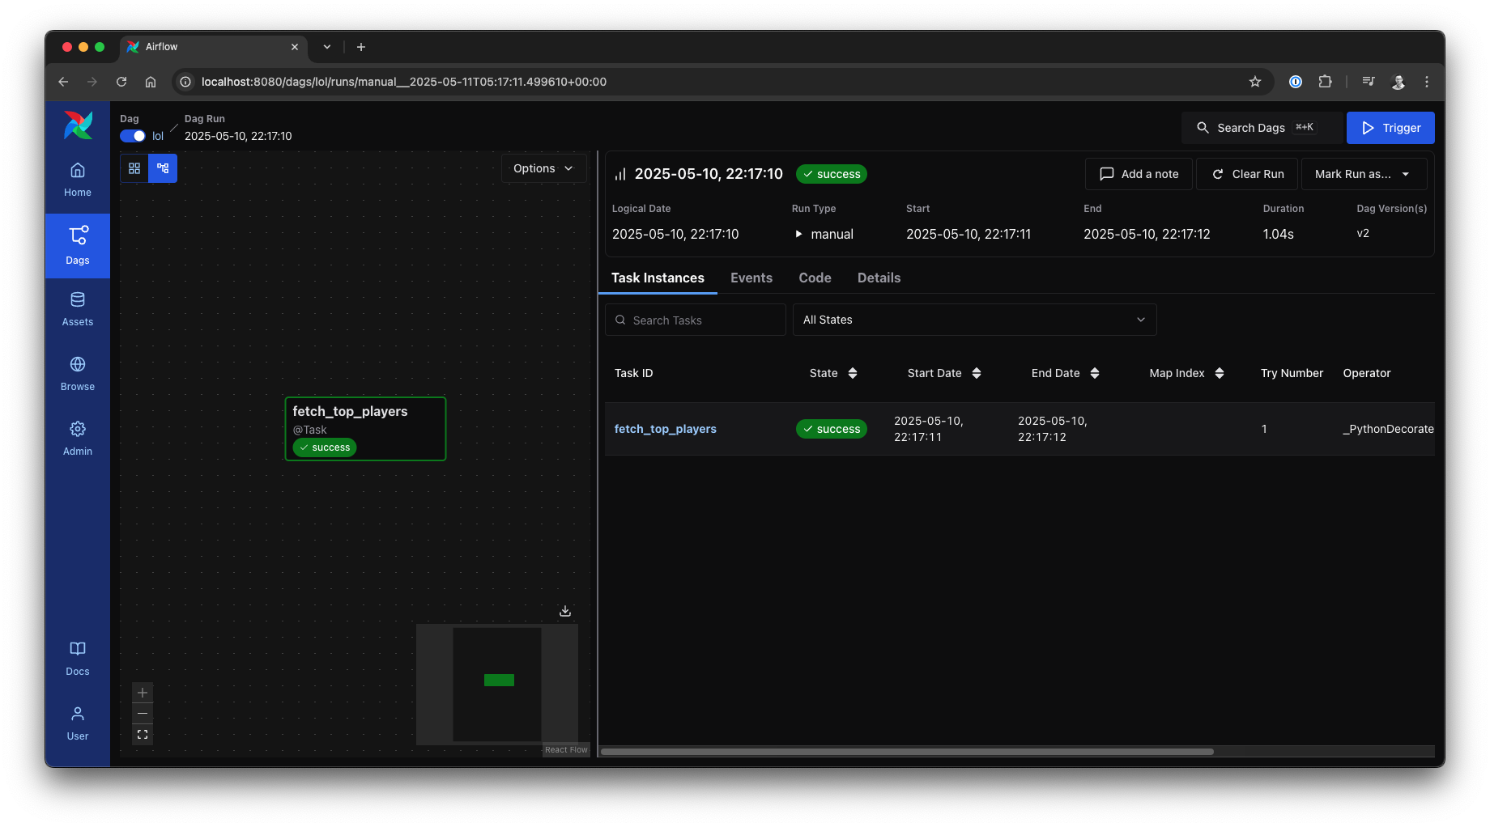
Task: Click the Clear Run button
Action: (x=1247, y=173)
